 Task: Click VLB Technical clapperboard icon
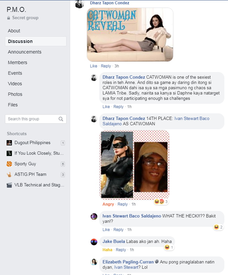[x=9, y=185]
